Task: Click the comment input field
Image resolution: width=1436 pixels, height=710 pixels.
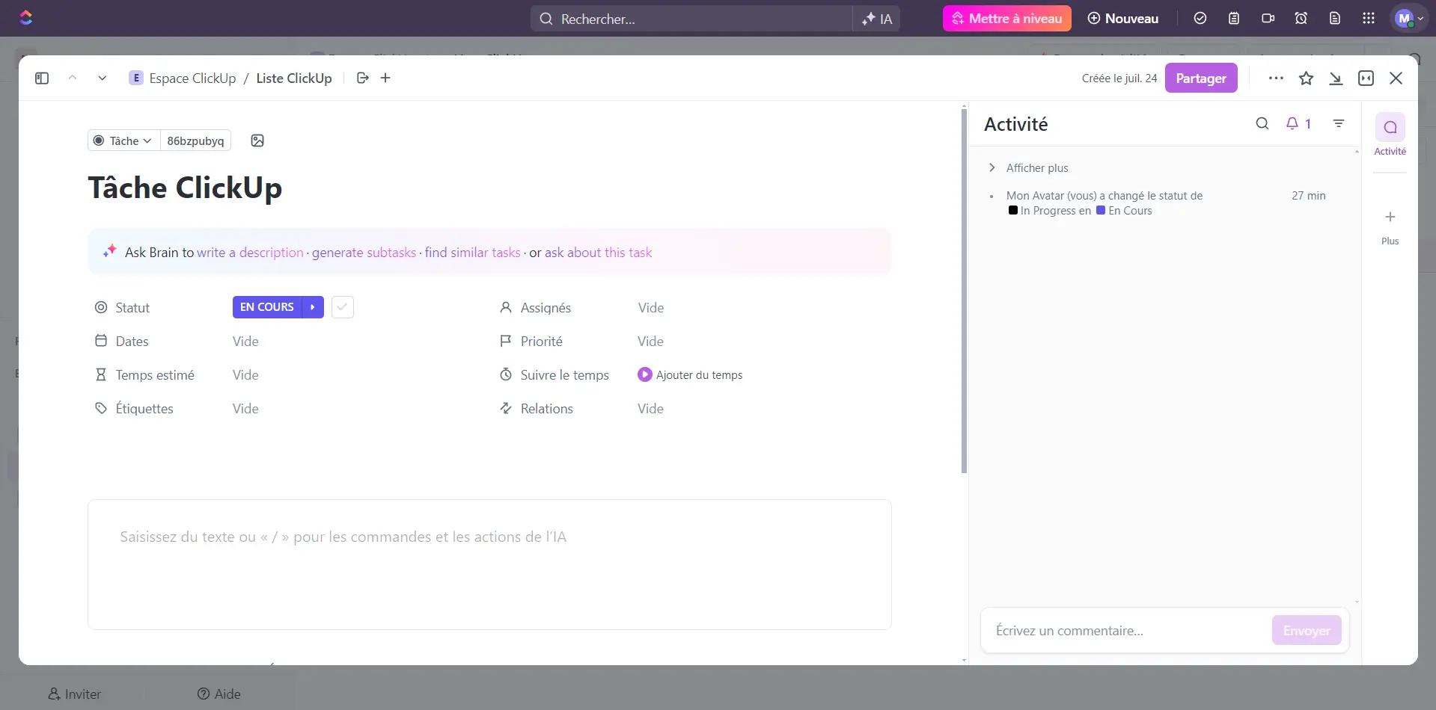Action: coord(1125,631)
